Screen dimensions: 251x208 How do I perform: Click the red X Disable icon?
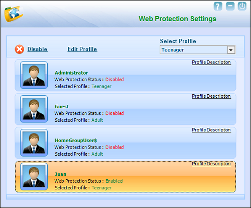point(20,49)
